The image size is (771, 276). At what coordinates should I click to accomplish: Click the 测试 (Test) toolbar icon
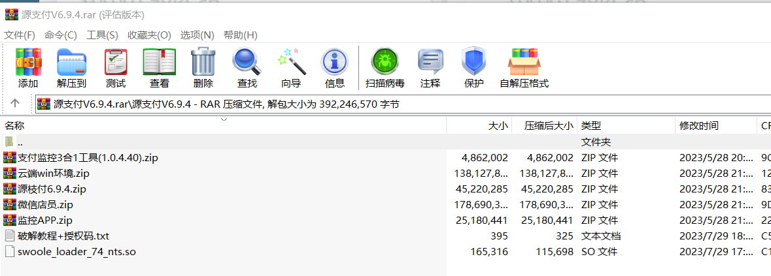pos(116,62)
